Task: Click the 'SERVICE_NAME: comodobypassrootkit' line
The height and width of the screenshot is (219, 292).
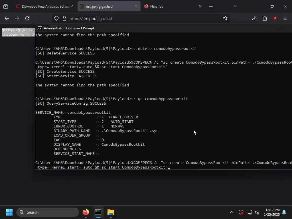Action: click(x=73, y=112)
